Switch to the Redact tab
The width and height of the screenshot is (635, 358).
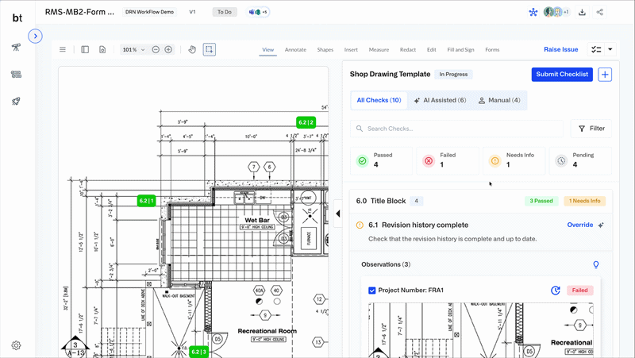pos(408,50)
